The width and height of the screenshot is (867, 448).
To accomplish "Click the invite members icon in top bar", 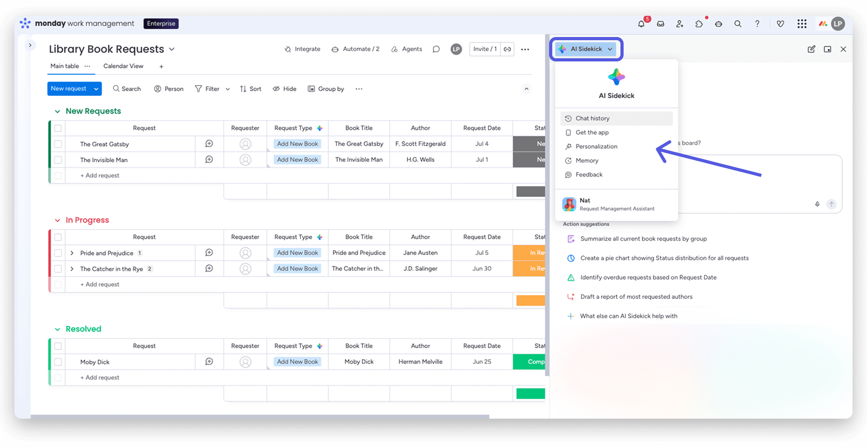I will pos(680,24).
